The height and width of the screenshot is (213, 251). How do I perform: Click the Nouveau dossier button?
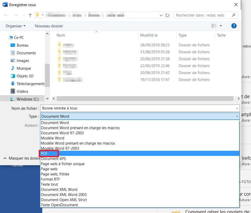pyautogui.click(x=49, y=26)
